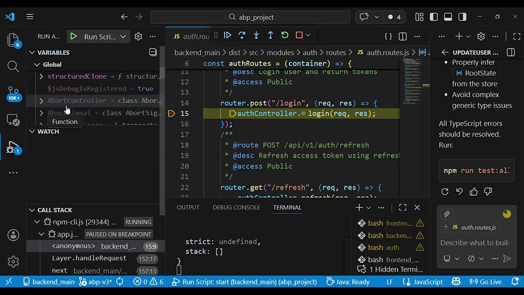Stop debugging with red square button

[299, 35]
